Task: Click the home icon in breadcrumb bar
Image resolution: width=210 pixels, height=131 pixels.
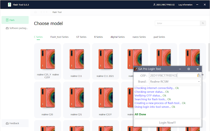Action: 35,12
